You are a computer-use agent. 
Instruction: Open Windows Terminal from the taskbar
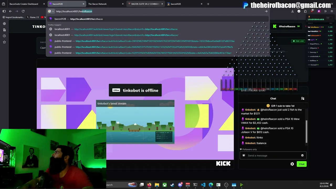195,185
